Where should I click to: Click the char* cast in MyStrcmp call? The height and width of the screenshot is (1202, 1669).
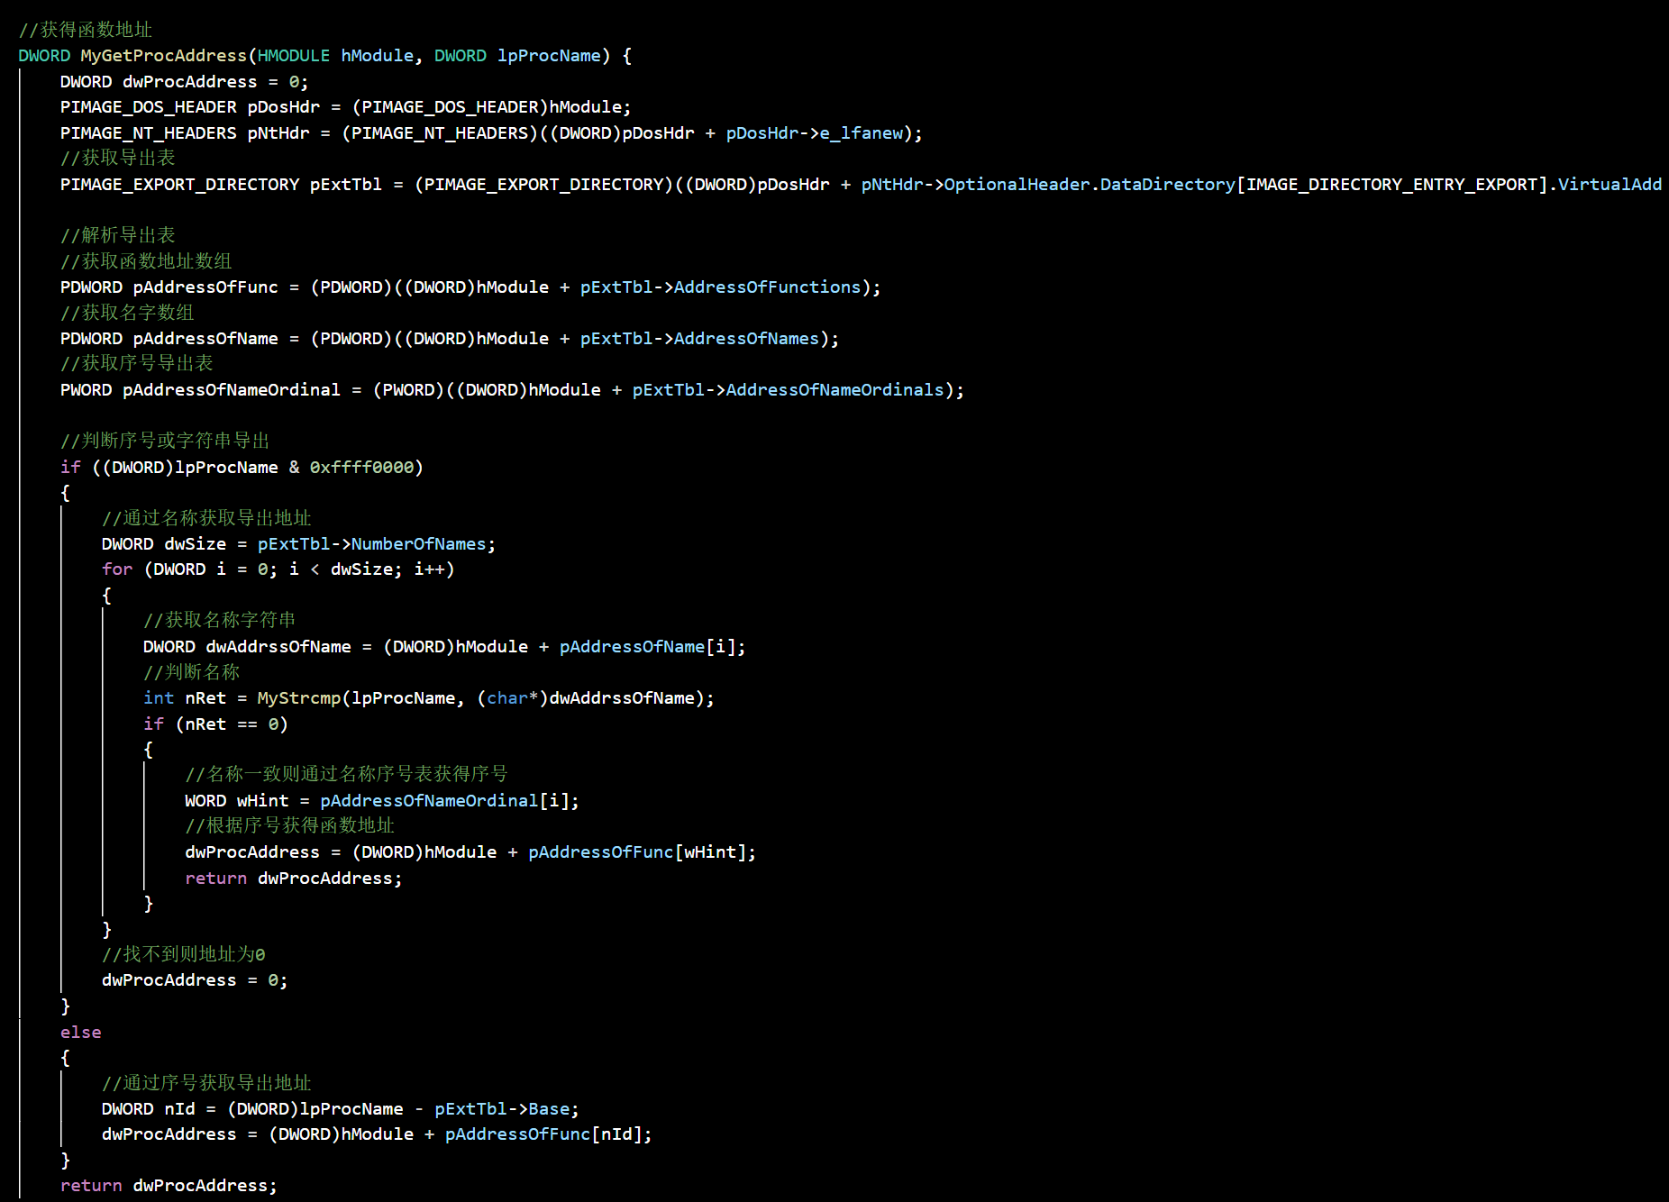(513, 698)
